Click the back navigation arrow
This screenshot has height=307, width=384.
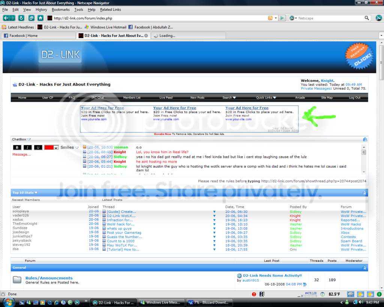pyautogui.click(x=6, y=18)
